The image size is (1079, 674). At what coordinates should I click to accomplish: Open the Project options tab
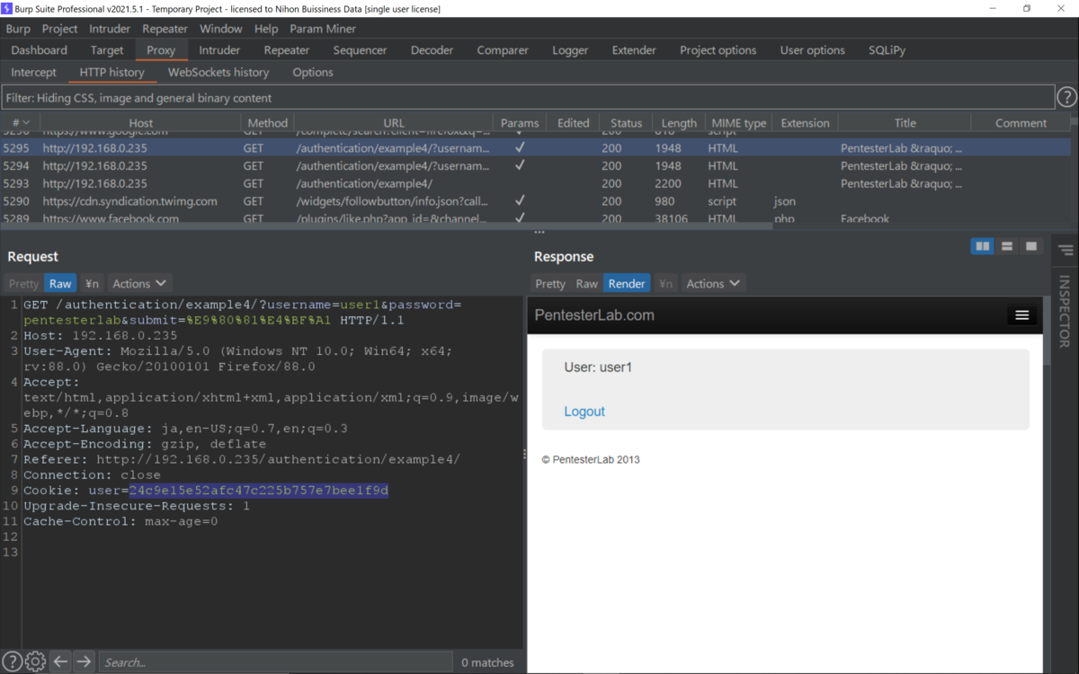[718, 50]
